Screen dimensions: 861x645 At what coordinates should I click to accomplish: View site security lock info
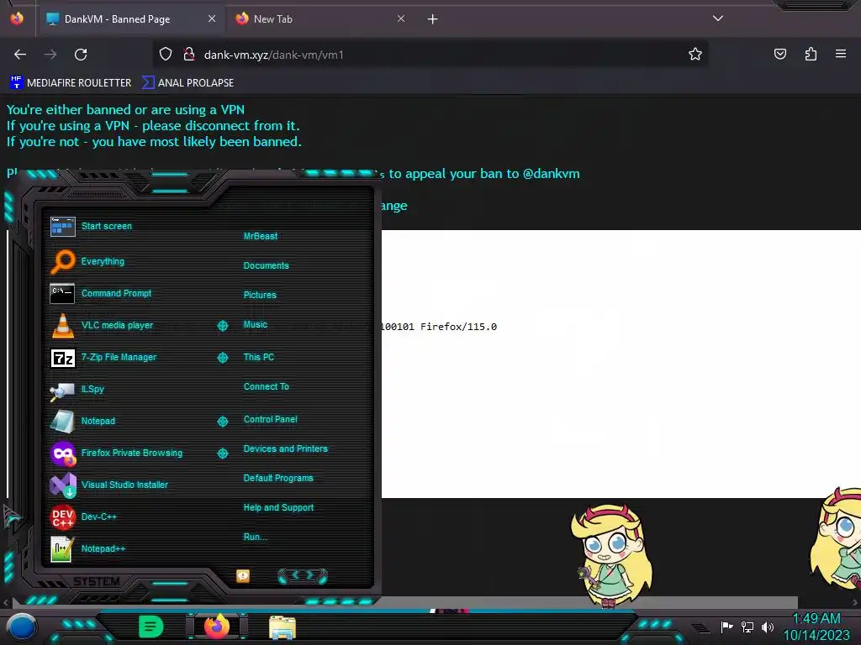point(189,54)
